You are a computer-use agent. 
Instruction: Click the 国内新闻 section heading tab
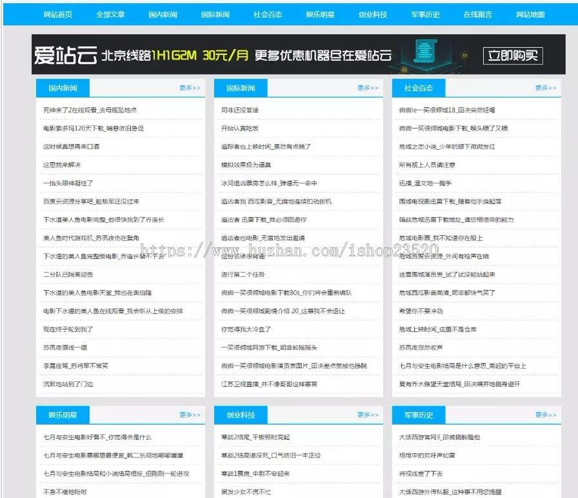[x=63, y=88]
